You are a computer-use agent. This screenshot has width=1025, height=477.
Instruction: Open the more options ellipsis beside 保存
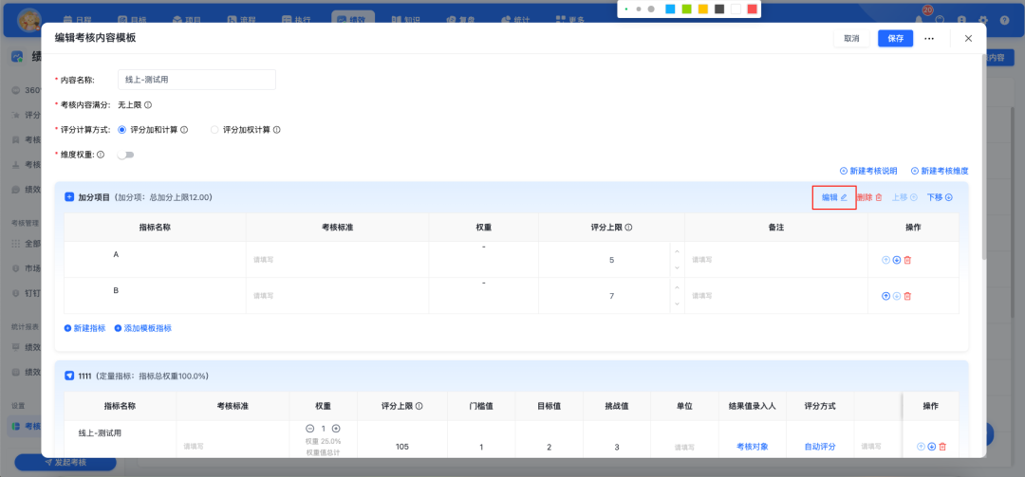pyautogui.click(x=929, y=39)
